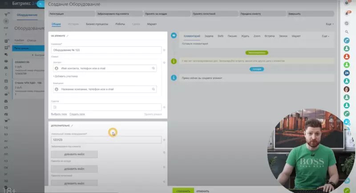This screenshot has width=356, height=193.
Task: Select the Передано клиенту stage
Action: 263,14
